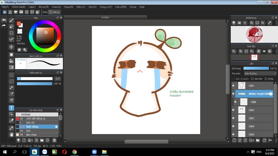Hide the Lớp6 layer

click(x=235, y=102)
